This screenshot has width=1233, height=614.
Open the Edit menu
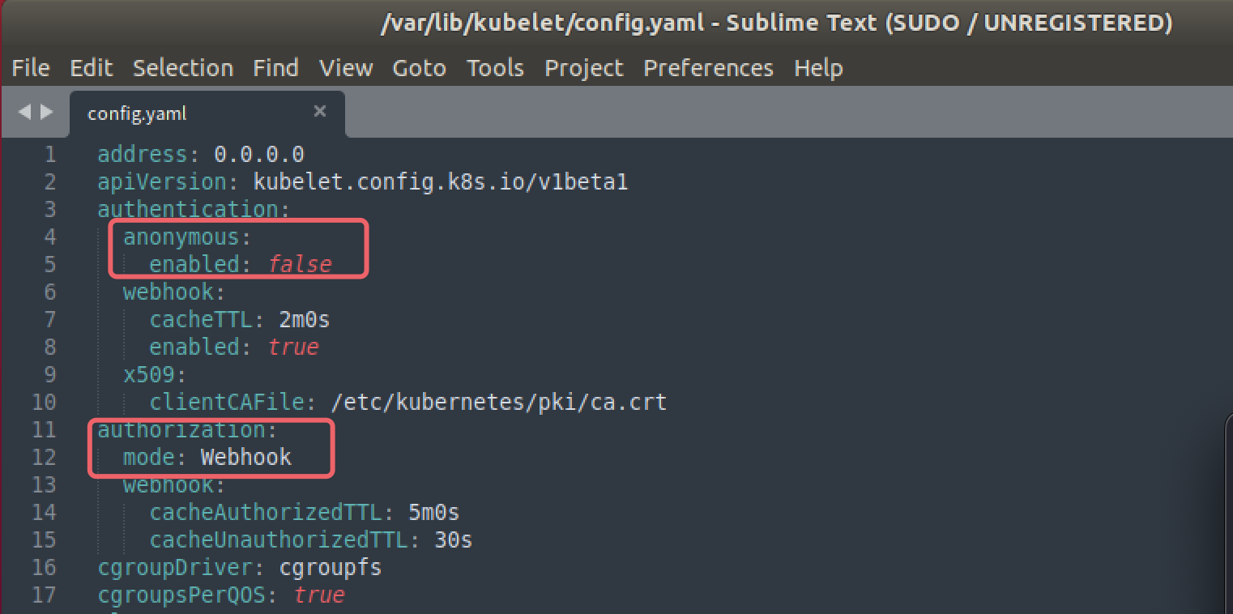coord(92,68)
